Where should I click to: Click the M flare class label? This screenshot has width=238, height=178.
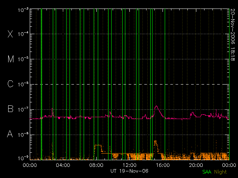[x=11, y=59]
